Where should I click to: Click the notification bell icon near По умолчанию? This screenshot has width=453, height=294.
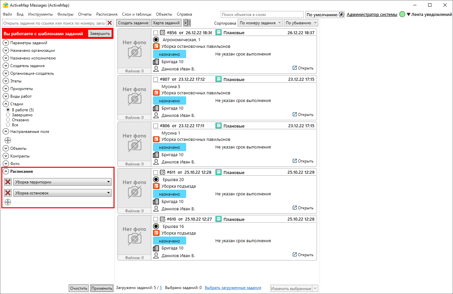pyautogui.click(x=341, y=15)
